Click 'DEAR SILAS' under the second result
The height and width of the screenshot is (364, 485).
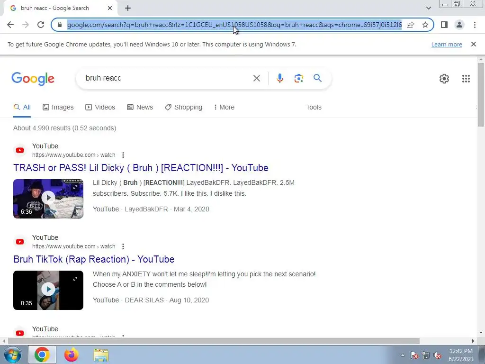pos(144,300)
